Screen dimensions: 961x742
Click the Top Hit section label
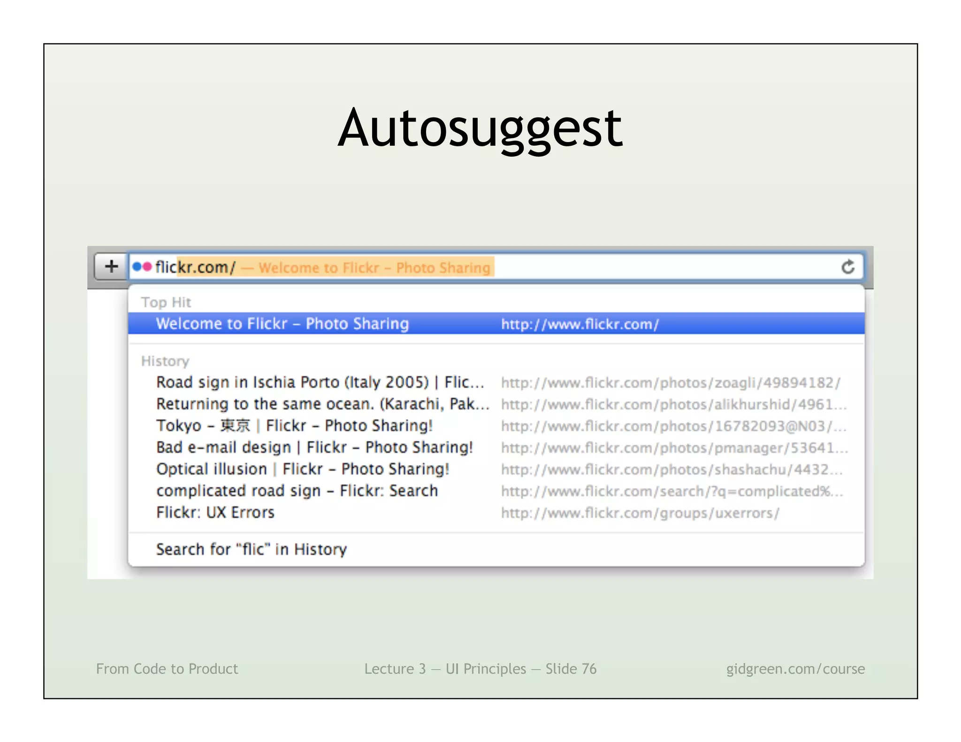pos(166,302)
